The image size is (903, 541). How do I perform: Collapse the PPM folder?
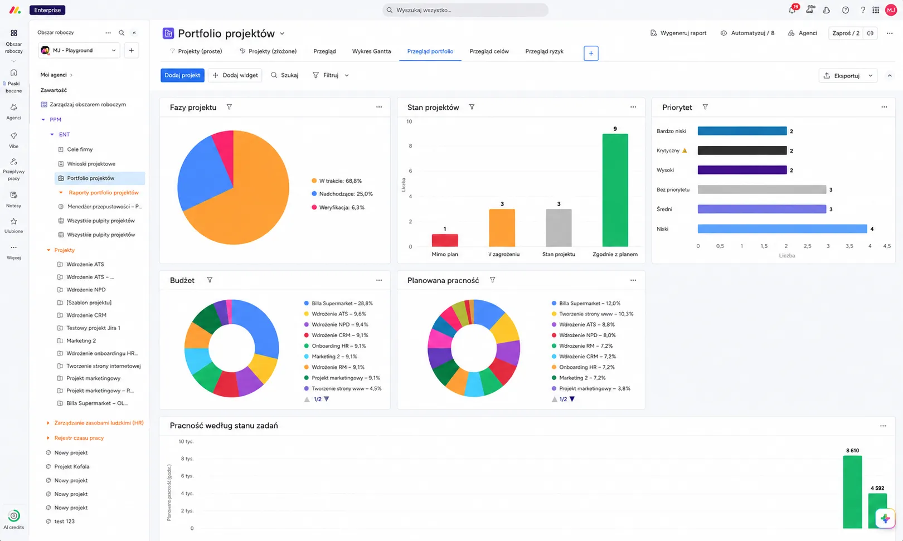[x=43, y=120]
